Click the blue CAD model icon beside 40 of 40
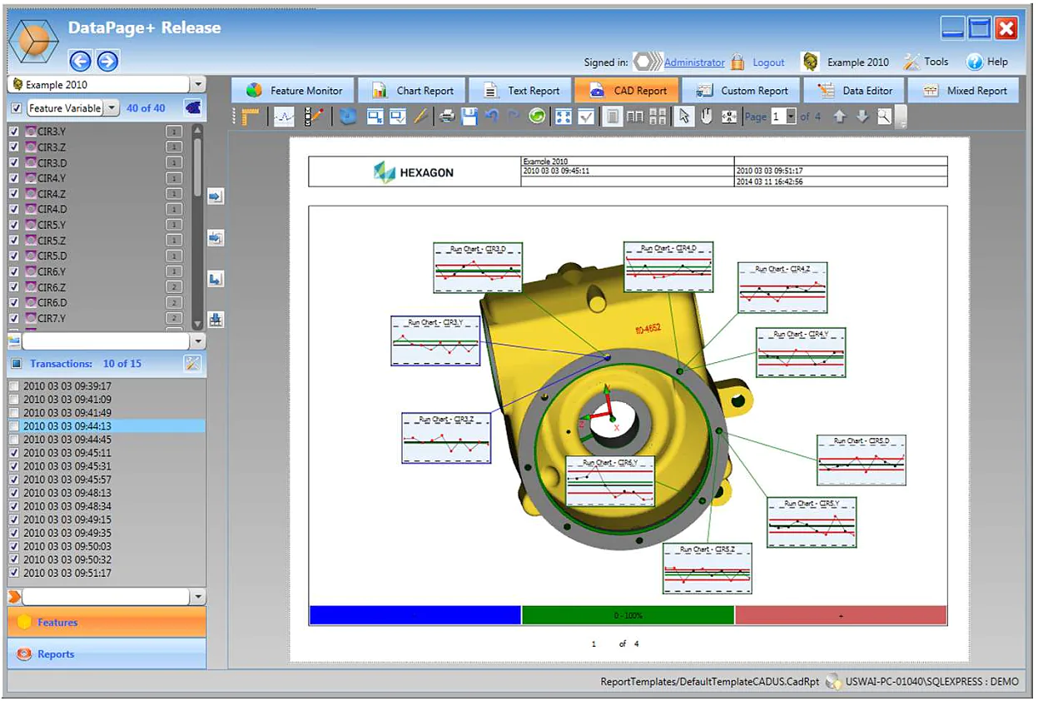The image size is (1038, 701). (192, 107)
